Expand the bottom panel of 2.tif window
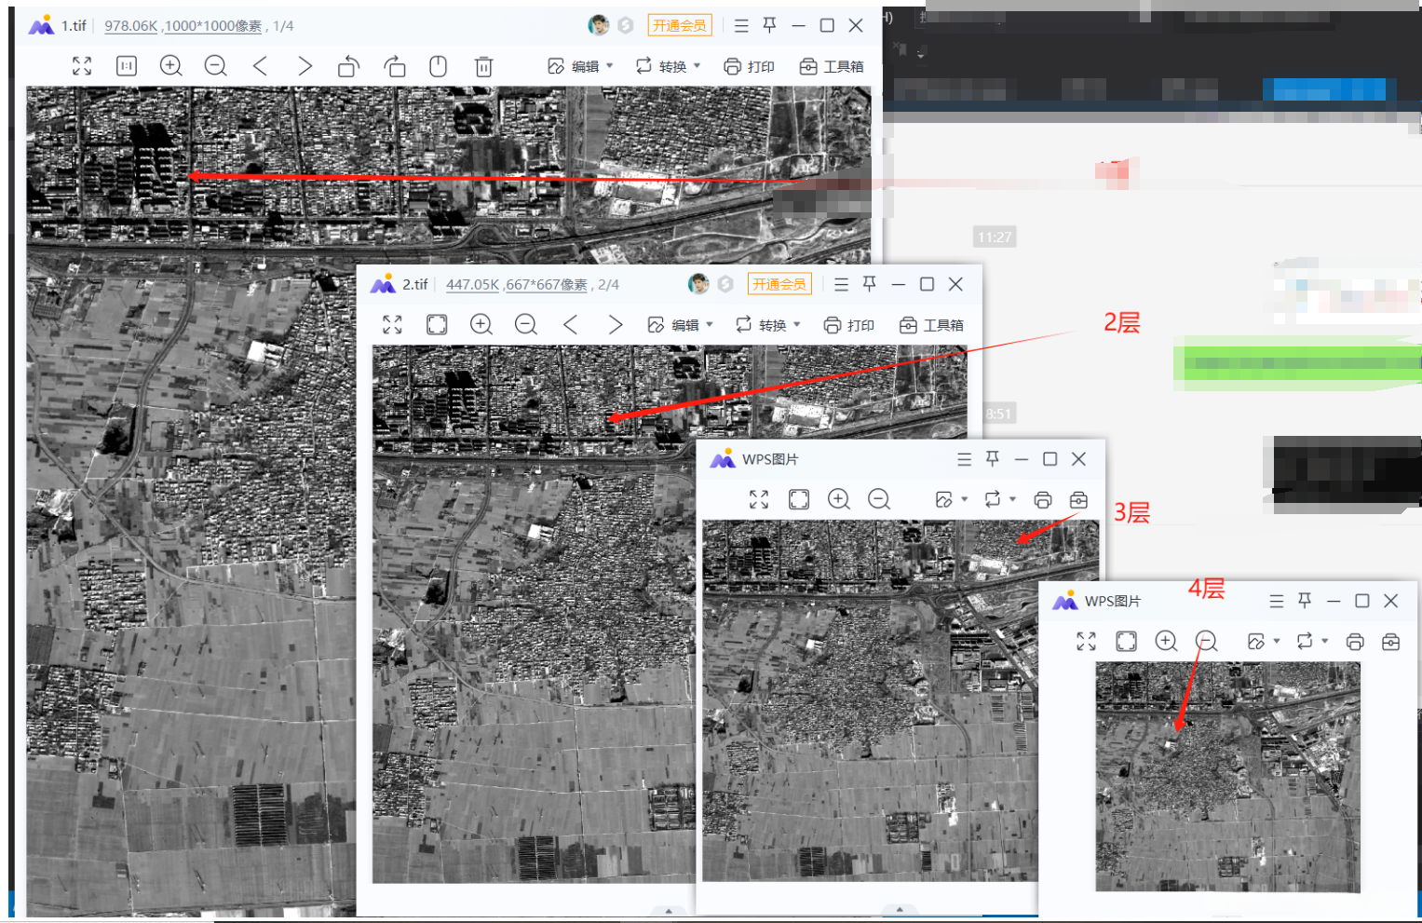Image resolution: width=1422 pixels, height=923 pixels. 669,910
